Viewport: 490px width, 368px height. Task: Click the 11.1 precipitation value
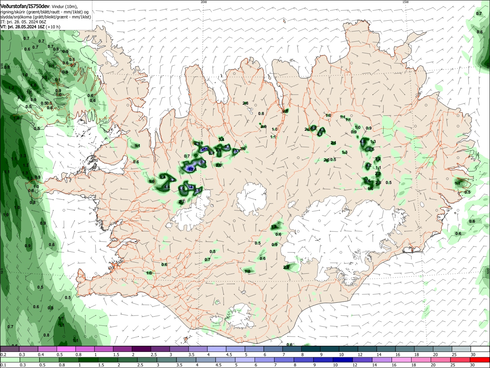pyautogui.click(x=236, y=151)
